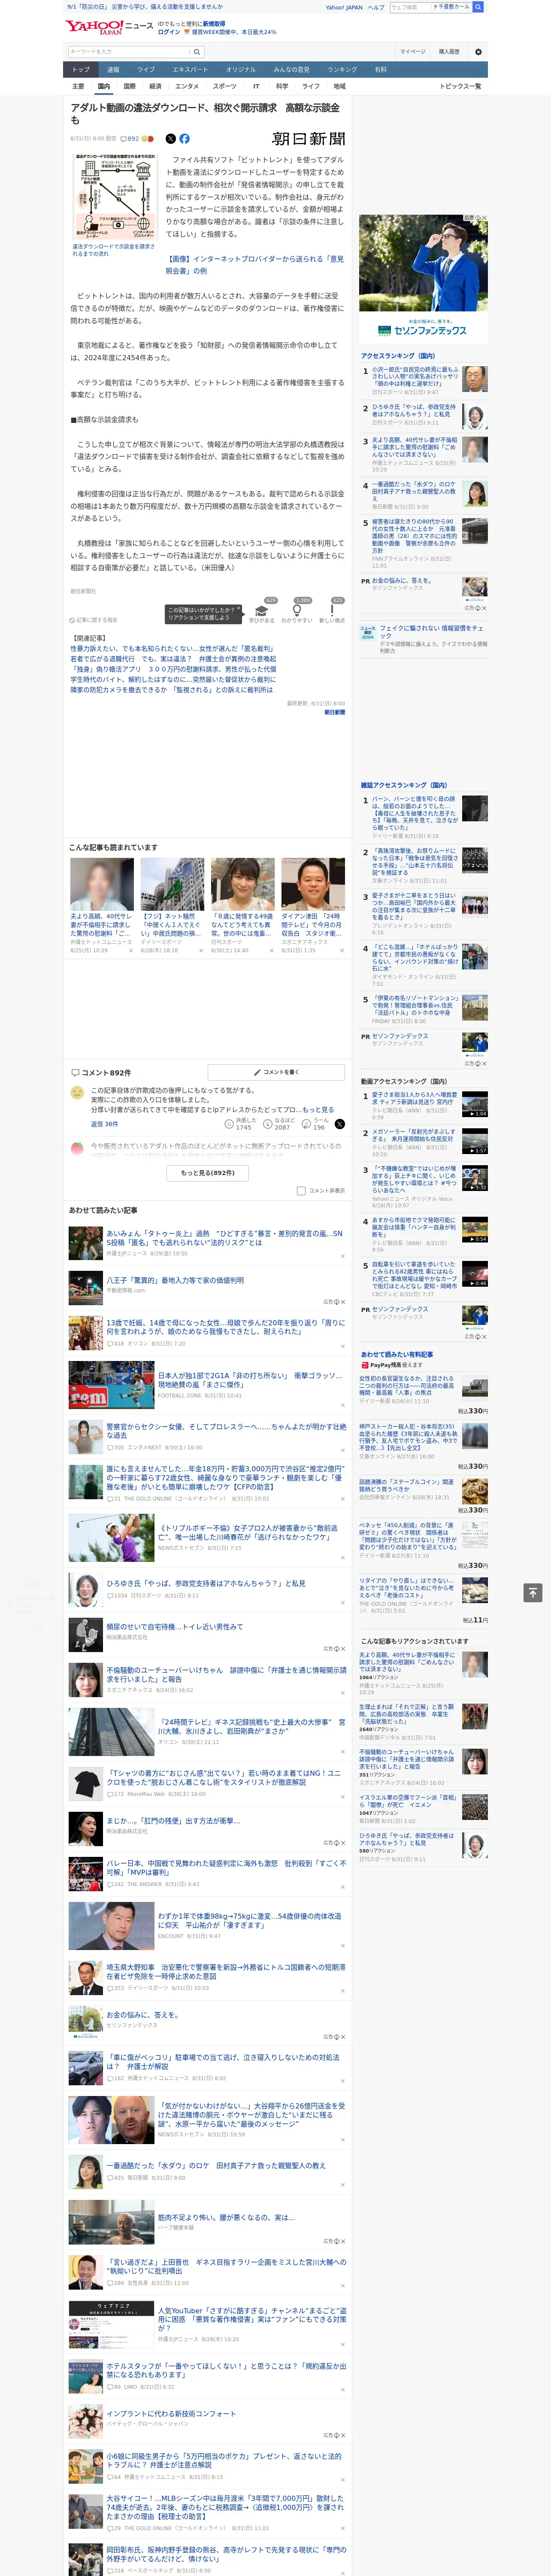Click 記事に関する報告 report icon link
This screenshot has width=551, height=2576.
tap(93, 620)
